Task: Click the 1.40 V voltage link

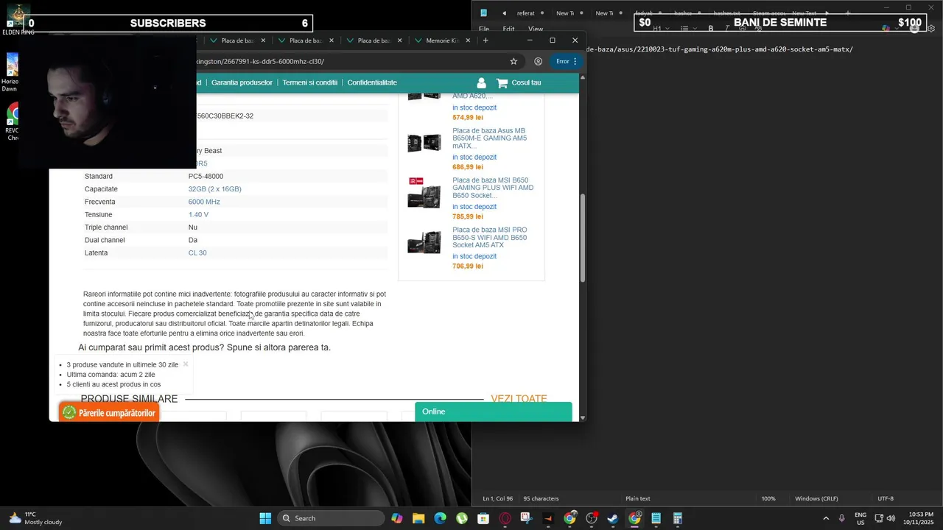Action: (x=198, y=214)
